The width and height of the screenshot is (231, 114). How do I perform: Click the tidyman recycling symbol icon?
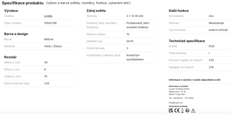[x=187, y=110]
